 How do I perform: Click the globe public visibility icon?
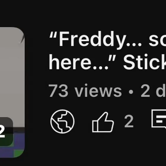pyautogui.click(x=62, y=122)
